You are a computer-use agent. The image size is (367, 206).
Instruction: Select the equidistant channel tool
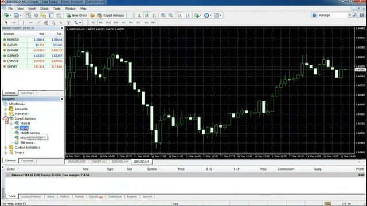point(46,23)
